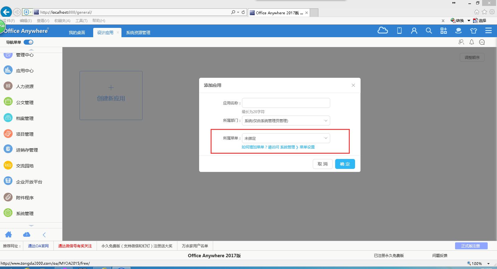Image resolution: width=497 pixels, height=269 pixels.
Task: Open the mobile phone icon in header
Action: tap(399, 30)
